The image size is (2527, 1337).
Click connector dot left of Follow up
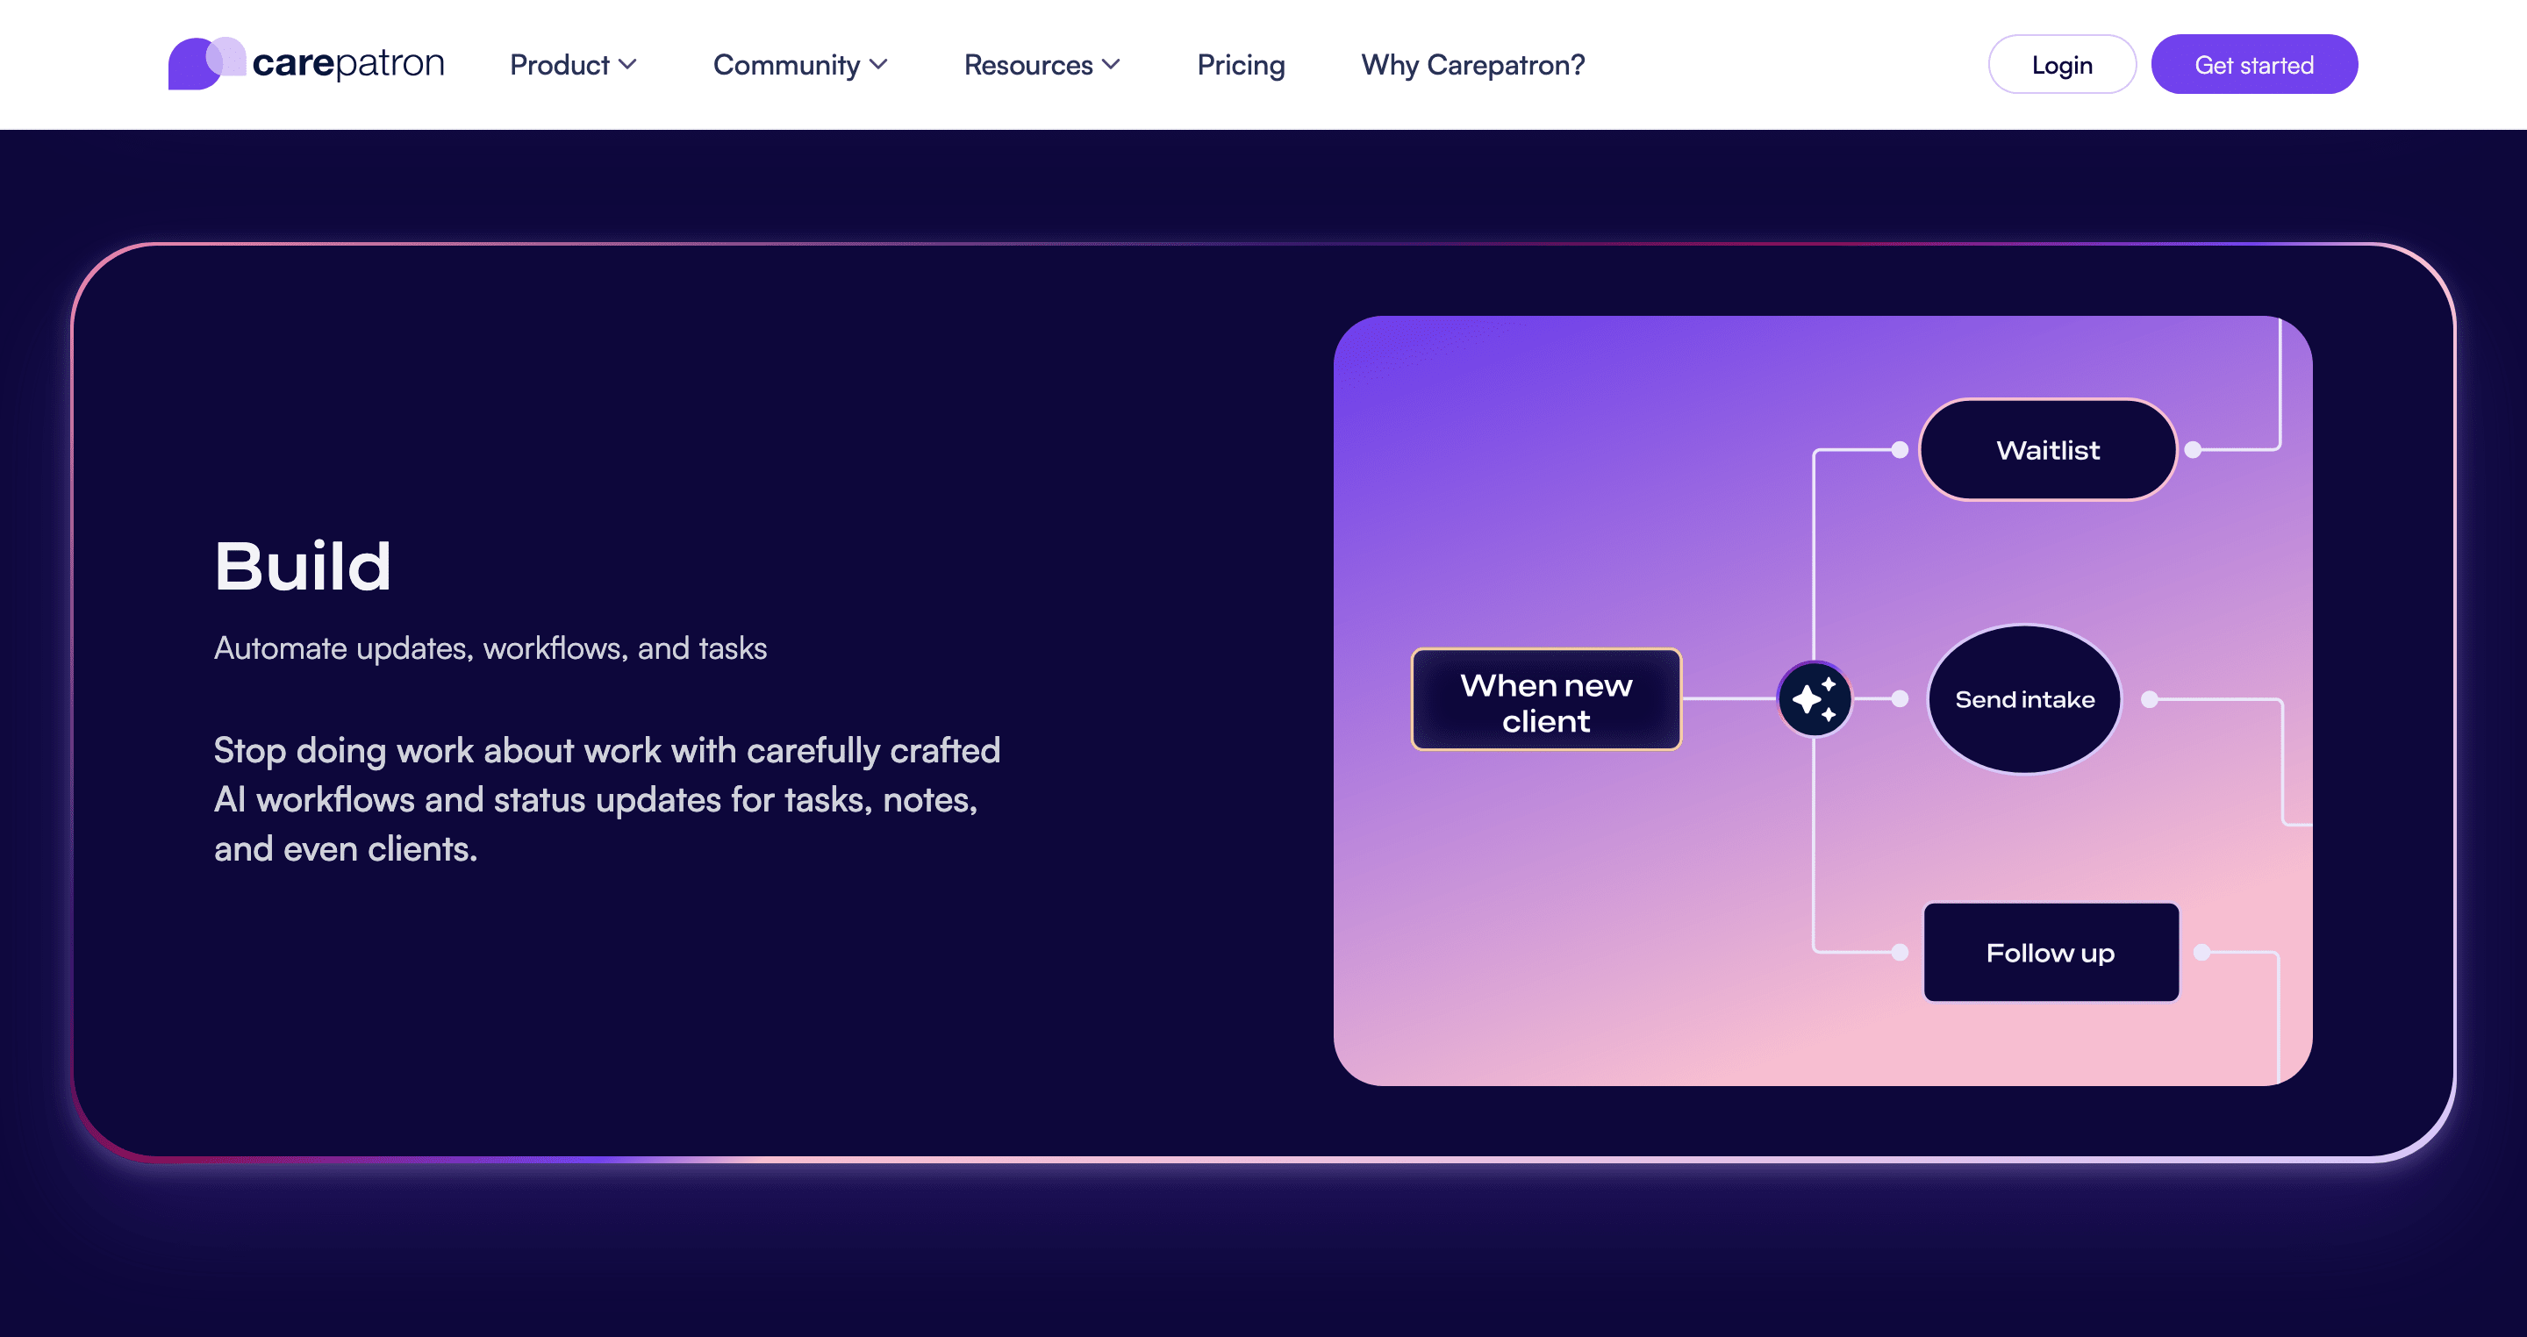pos(1899,953)
